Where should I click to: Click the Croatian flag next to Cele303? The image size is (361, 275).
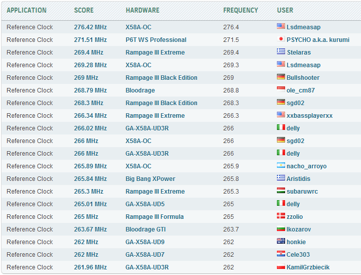click(280, 254)
